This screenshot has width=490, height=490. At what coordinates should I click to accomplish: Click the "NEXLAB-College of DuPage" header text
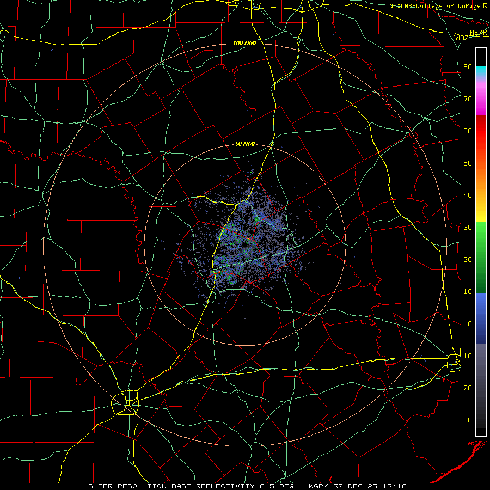(434, 6)
